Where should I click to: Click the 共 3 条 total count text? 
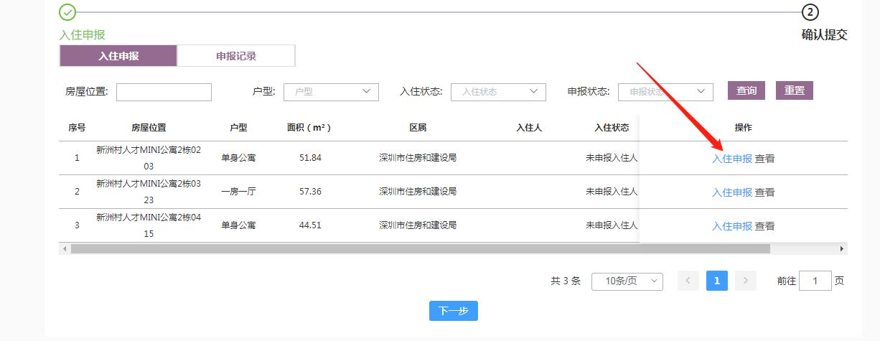tap(566, 281)
